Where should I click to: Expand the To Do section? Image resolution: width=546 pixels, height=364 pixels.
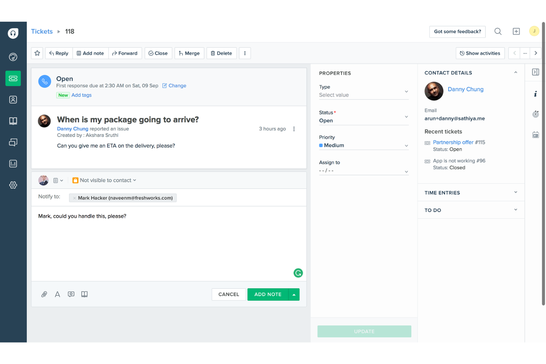pyautogui.click(x=515, y=210)
